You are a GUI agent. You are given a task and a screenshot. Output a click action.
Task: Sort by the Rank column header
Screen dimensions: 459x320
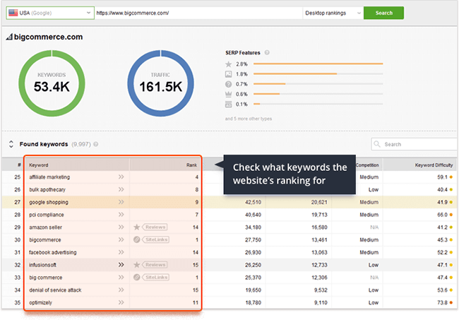tap(192, 165)
